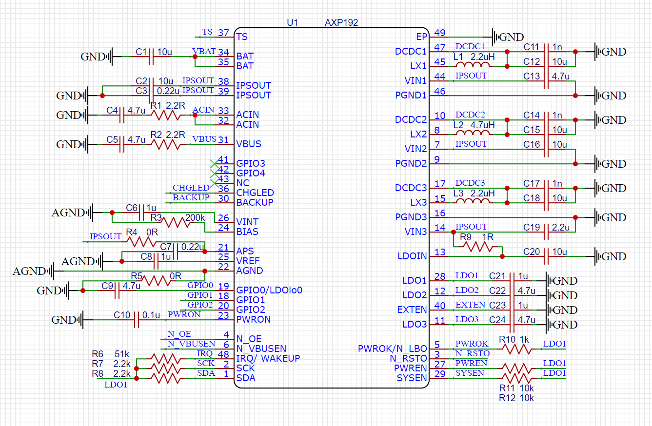The height and width of the screenshot is (426, 652).
Task: Select the C1 10u capacitor symbol
Action: 151,57
